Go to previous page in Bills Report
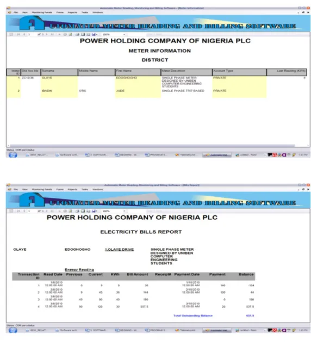Screen dimensions: 311x345 [24, 211]
